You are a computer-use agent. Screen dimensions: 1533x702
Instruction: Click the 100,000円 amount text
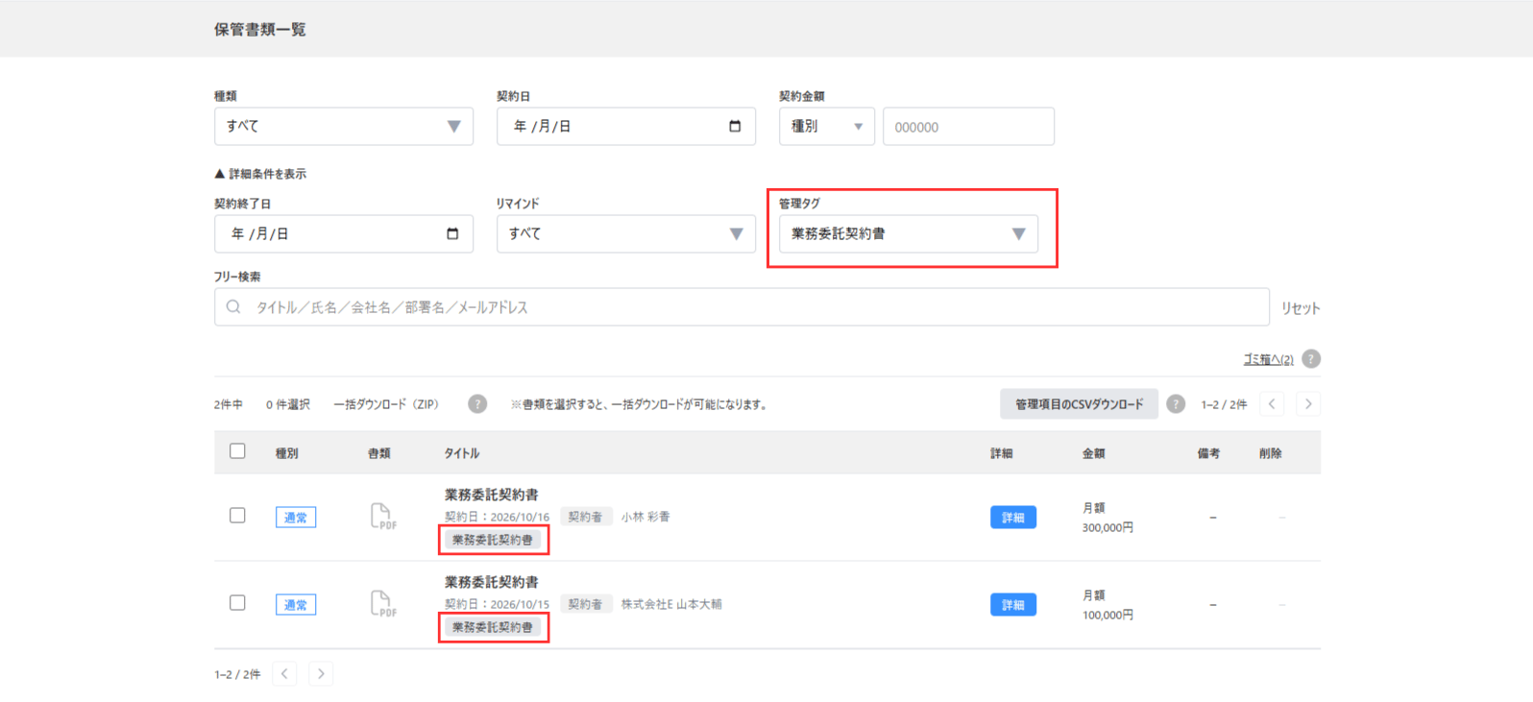pos(1107,615)
